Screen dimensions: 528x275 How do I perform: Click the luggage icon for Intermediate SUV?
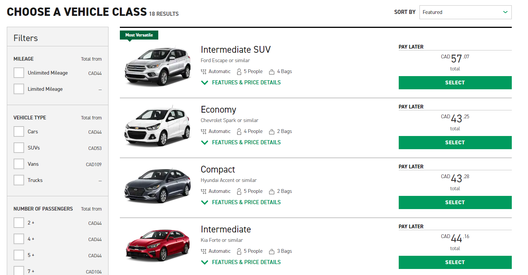coord(271,72)
